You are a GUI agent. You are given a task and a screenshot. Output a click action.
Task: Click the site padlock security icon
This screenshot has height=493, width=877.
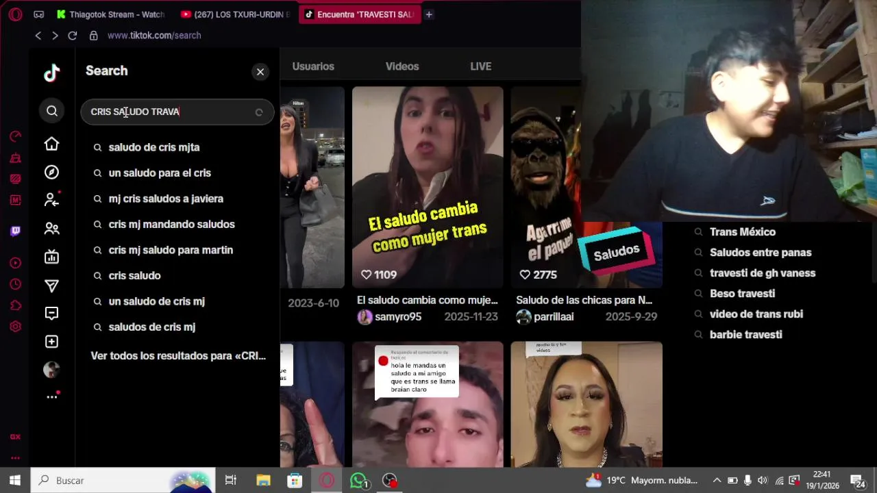(x=93, y=36)
